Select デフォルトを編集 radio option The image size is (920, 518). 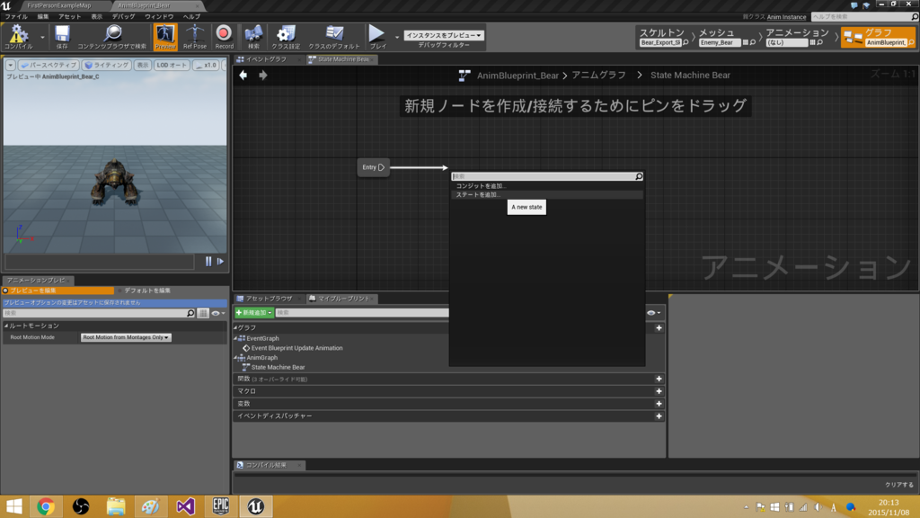click(x=144, y=290)
